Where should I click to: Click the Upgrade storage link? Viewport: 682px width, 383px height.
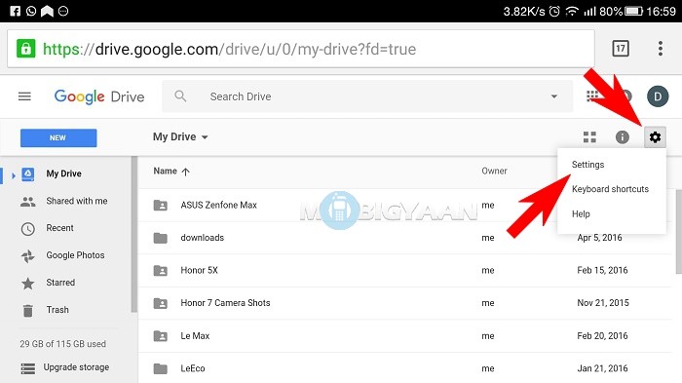(76, 367)
